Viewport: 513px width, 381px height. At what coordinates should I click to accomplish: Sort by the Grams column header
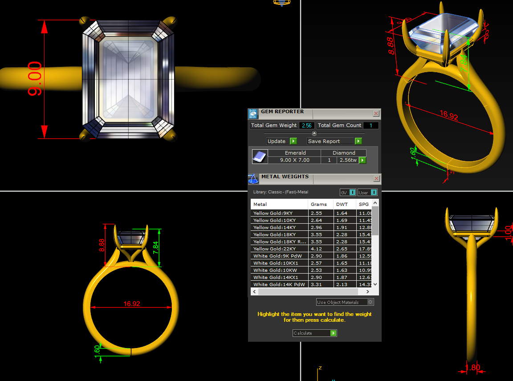[319, 204]
